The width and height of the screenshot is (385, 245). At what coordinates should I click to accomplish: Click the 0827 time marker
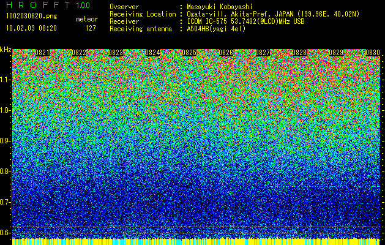pyautogui.click(x=263, y=53)
